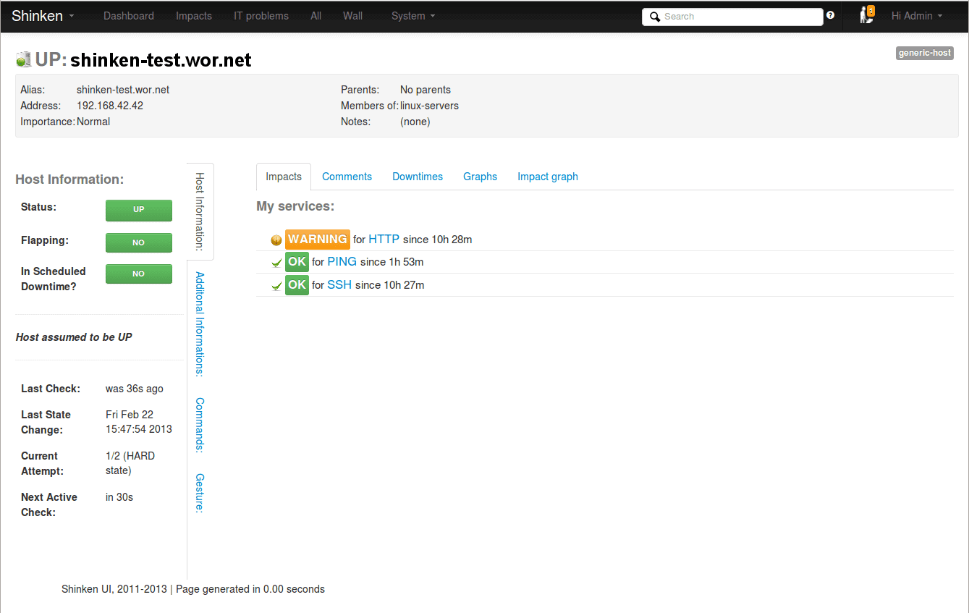Click the 'since 10h 28m' HTTP duration
This screenshot has height=613, width=969.
pyautogui.click(x=438, y=240)
